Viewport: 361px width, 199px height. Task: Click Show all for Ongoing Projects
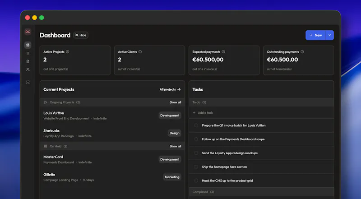point(176,102)
